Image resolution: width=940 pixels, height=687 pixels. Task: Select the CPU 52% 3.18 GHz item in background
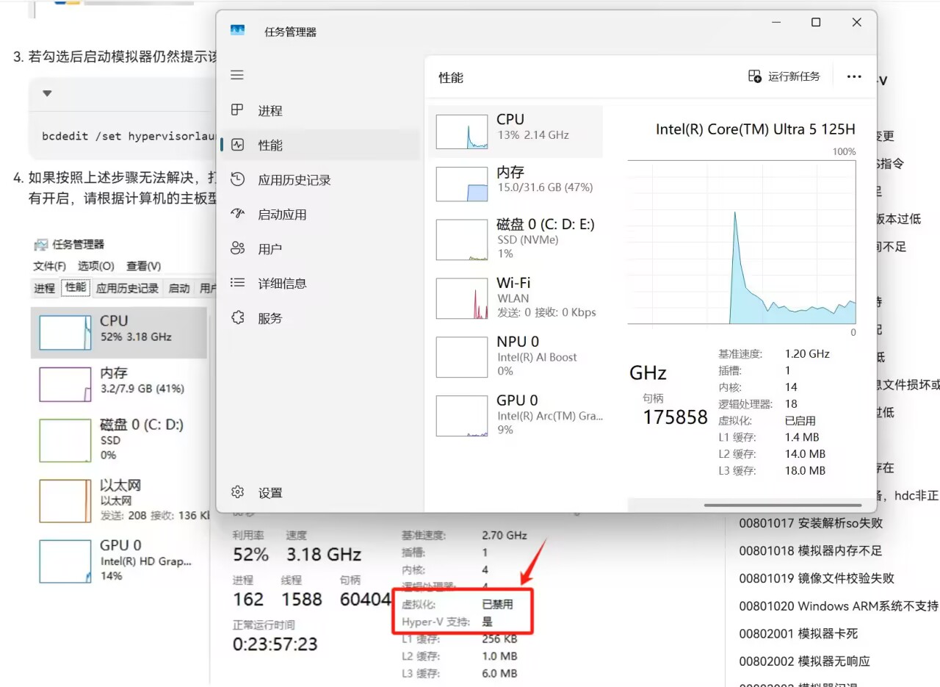tap(119, 332)
